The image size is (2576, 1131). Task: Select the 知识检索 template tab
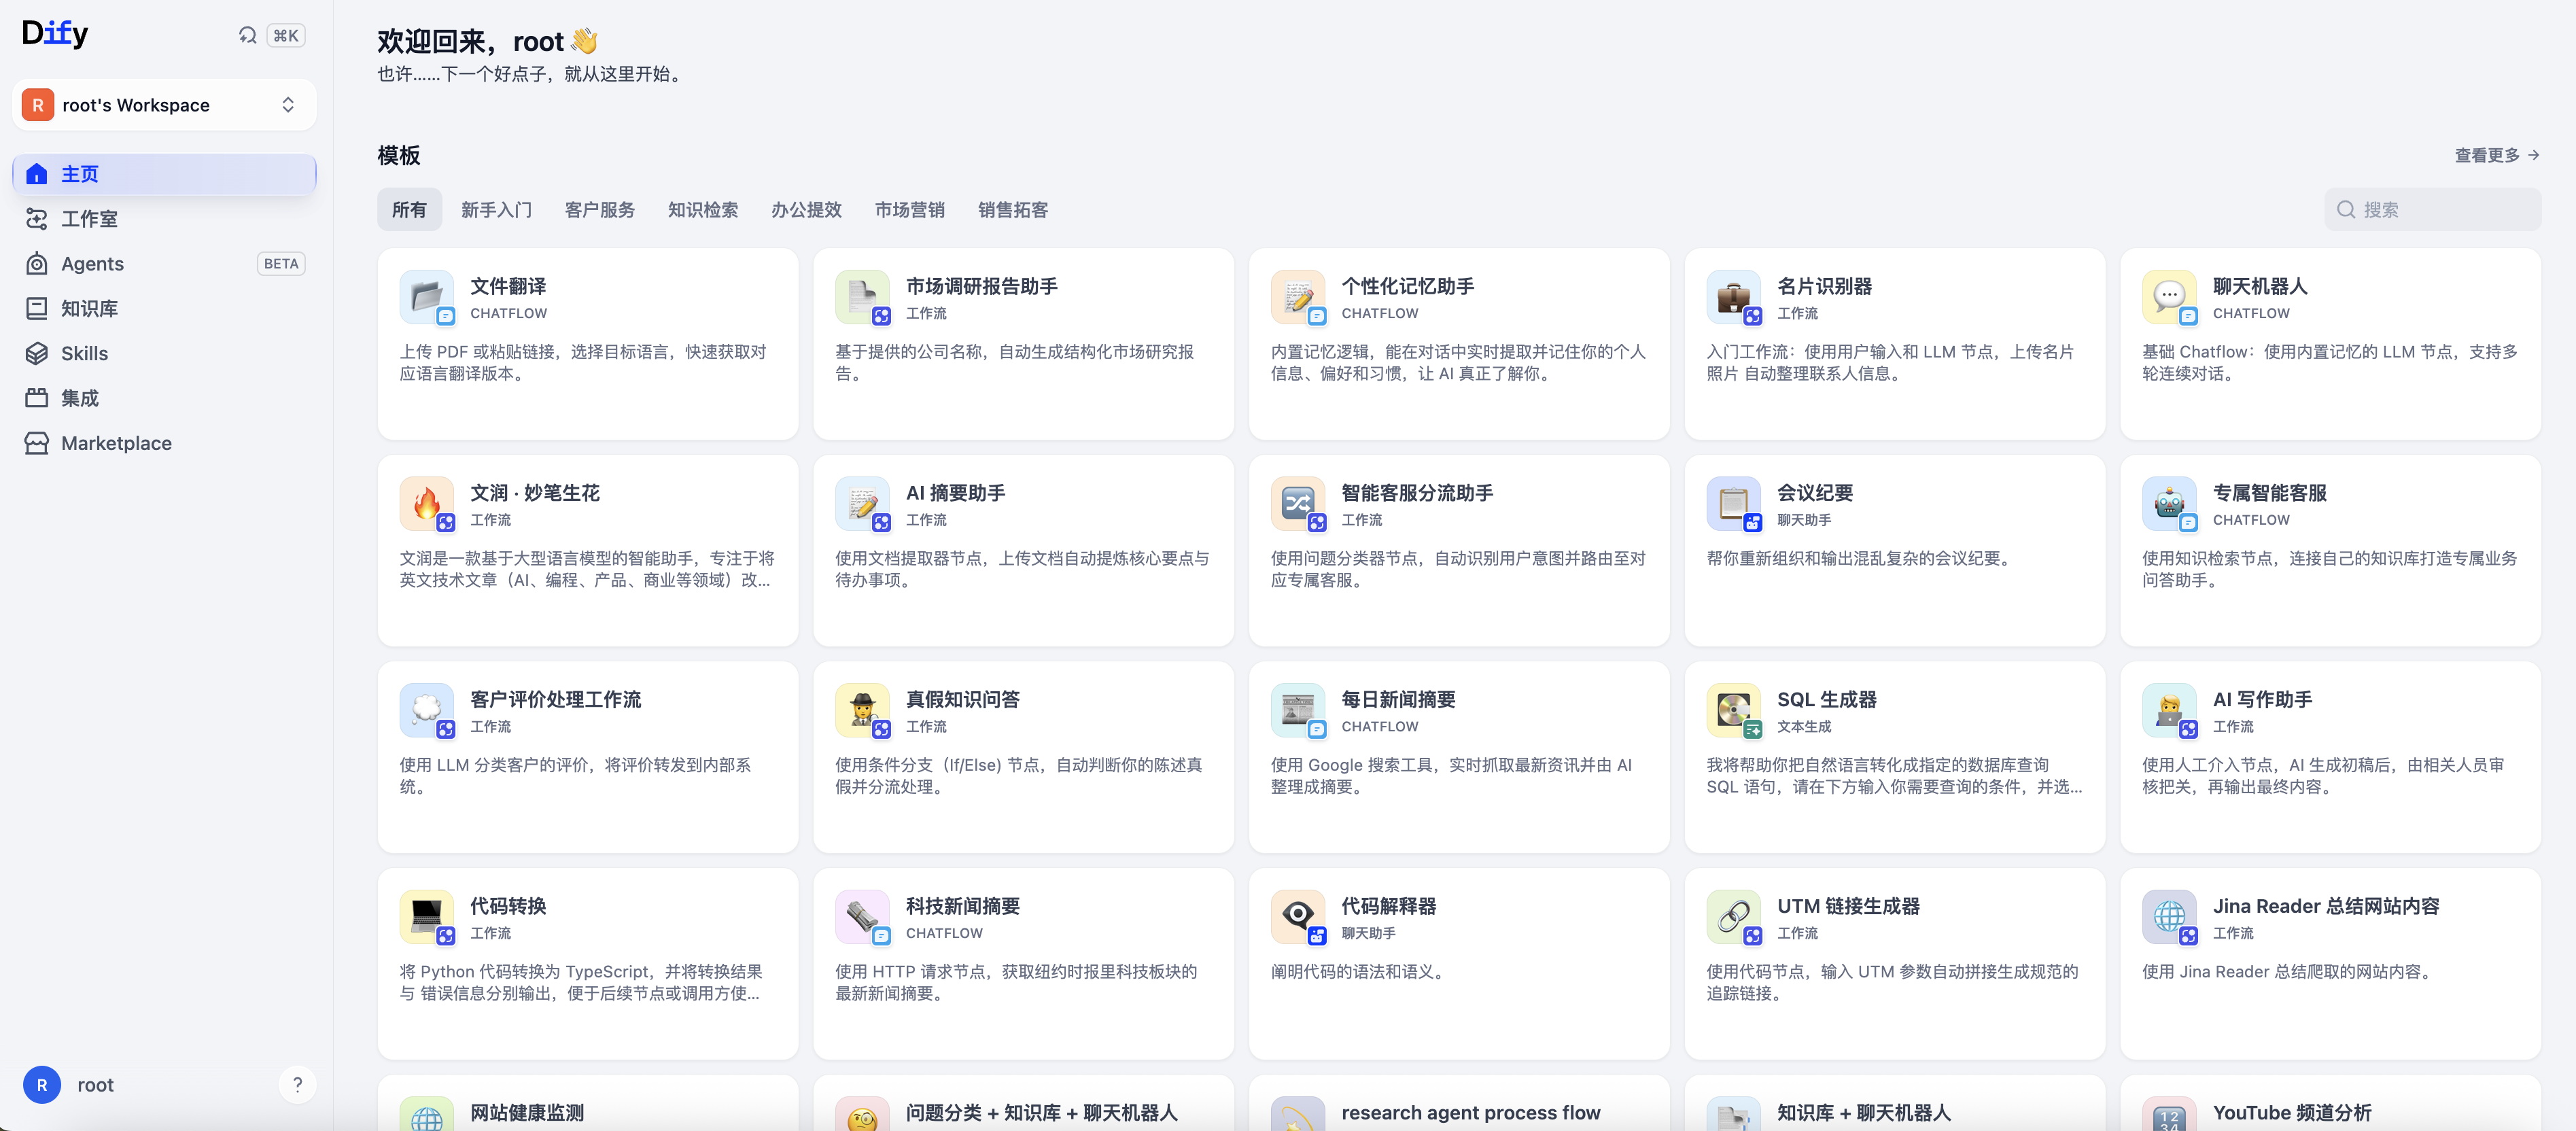(x=703, y=210)
